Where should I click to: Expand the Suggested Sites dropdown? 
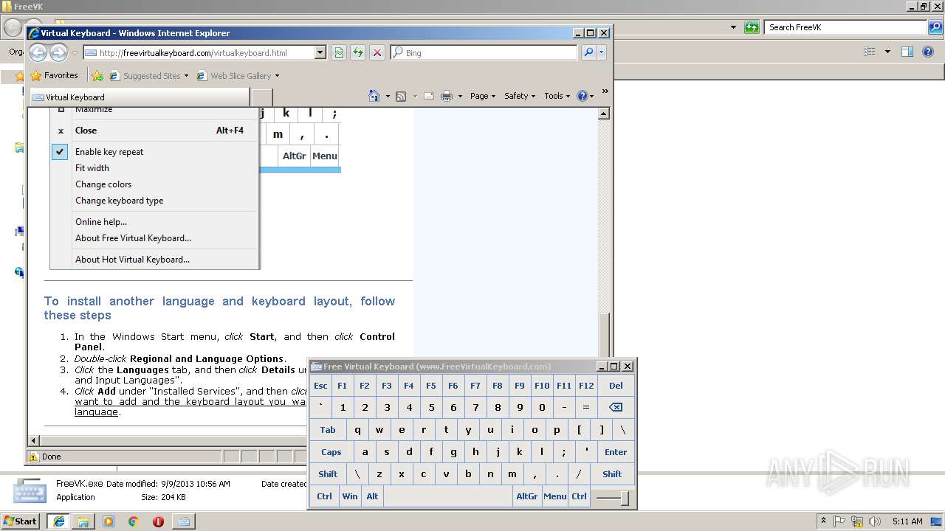coord(186,76)
